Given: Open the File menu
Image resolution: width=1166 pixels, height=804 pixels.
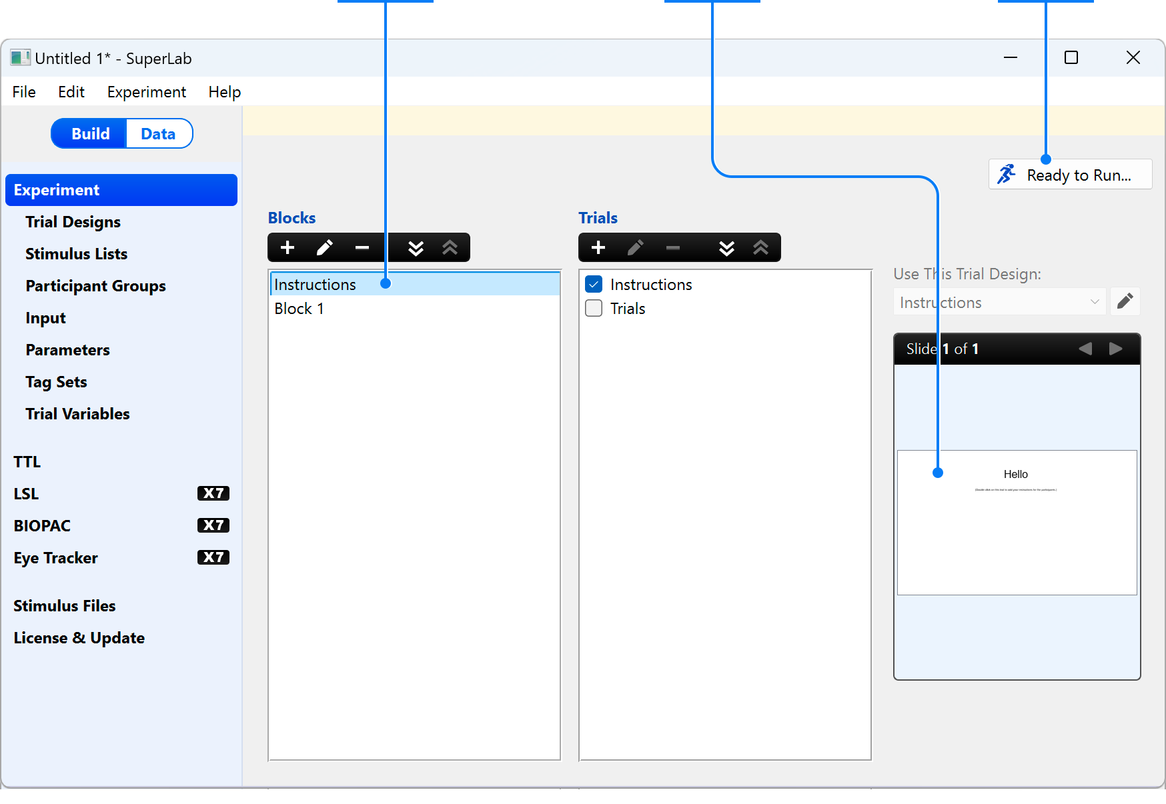Looking at the screenshot, I should point(24,92).
